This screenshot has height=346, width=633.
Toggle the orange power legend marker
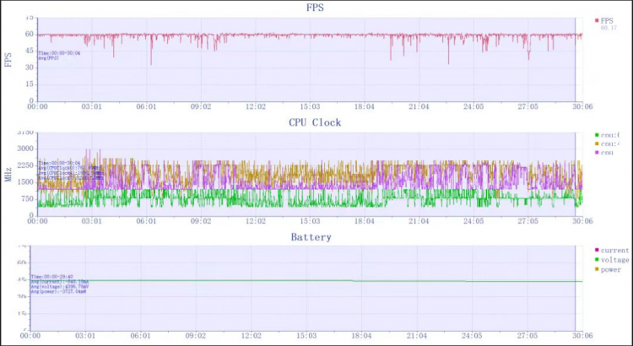pyautogui.click(x=597, y=269)
